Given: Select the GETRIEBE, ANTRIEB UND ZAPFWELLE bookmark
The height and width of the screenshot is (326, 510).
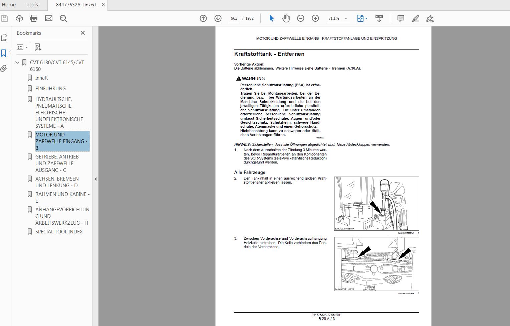Looking at the screenshot, I should (57, 163).
